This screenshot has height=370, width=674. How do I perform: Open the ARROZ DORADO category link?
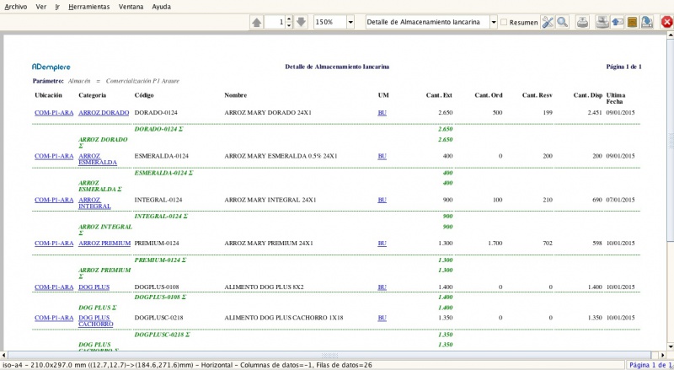pos(104,113)
